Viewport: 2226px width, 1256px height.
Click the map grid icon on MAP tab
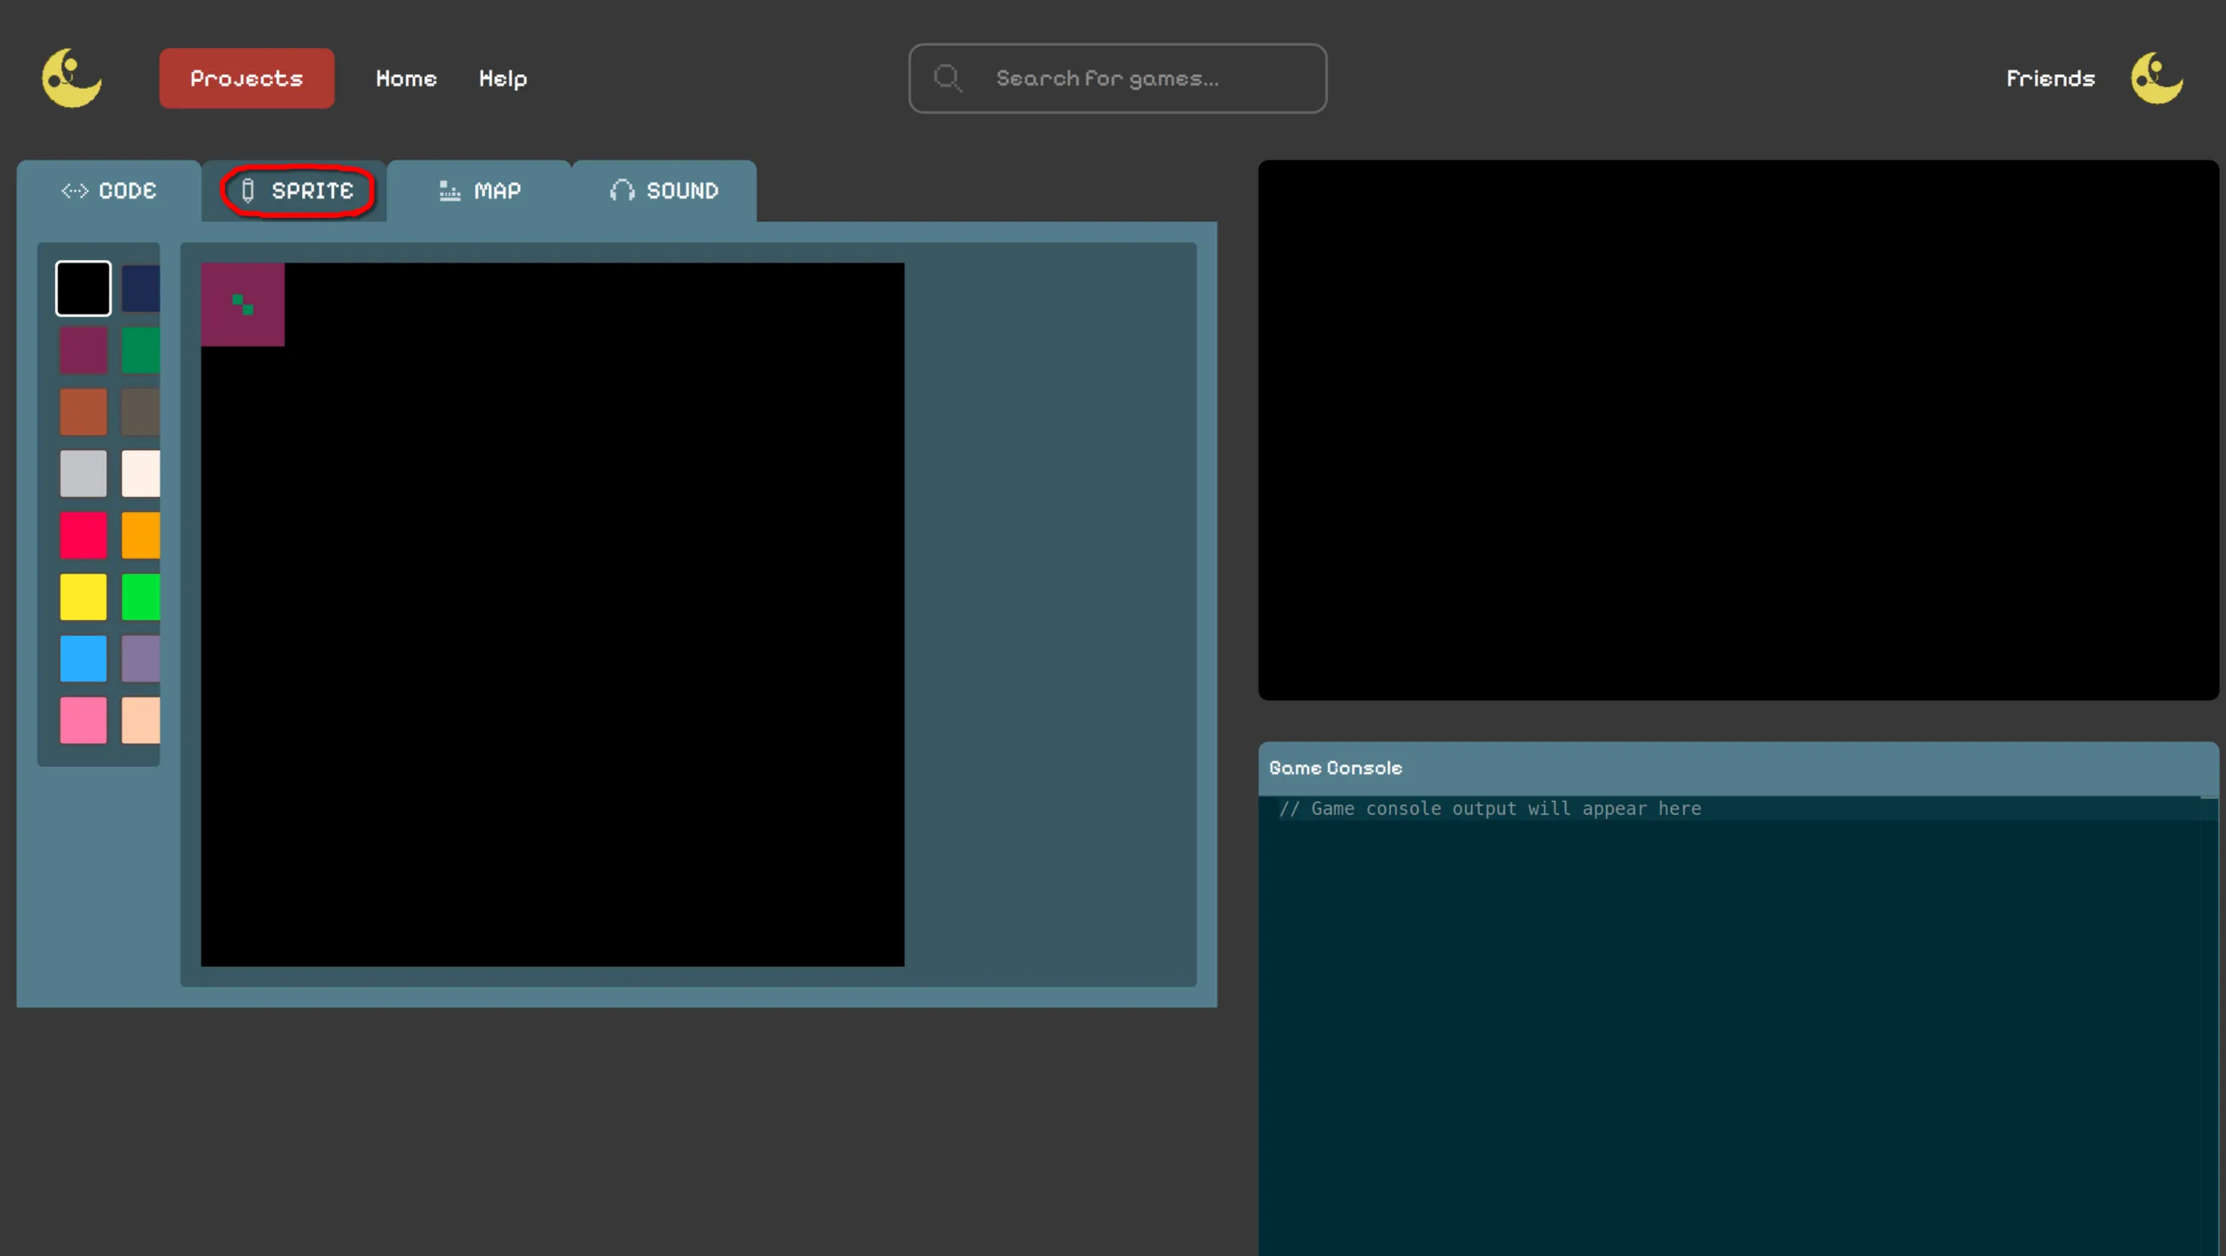pos(450,190)
